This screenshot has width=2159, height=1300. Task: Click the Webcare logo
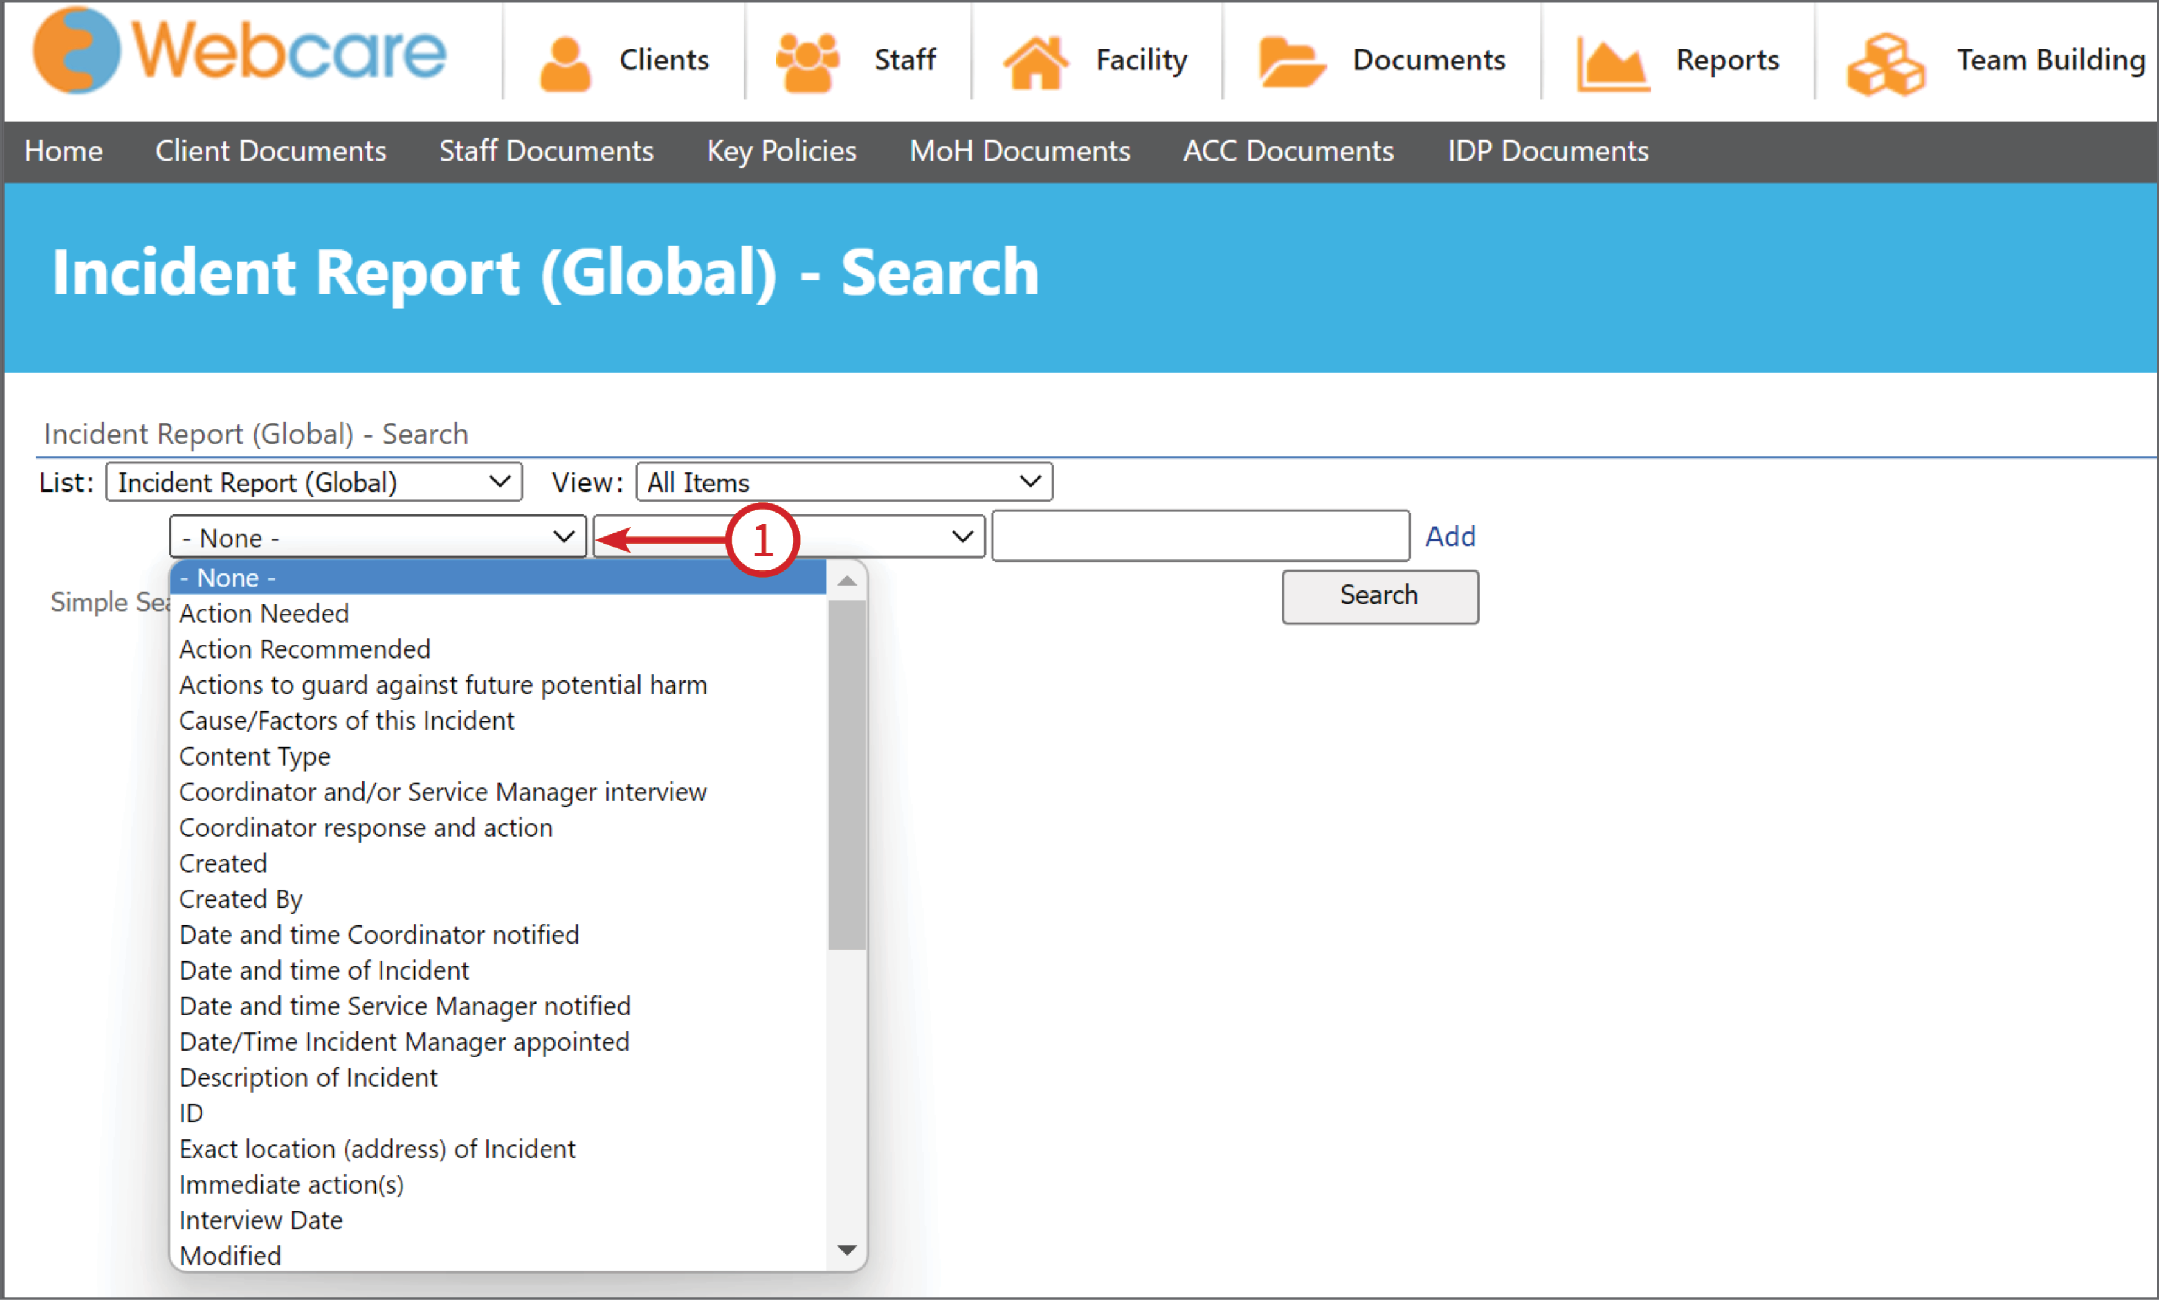tap(239, 51)
